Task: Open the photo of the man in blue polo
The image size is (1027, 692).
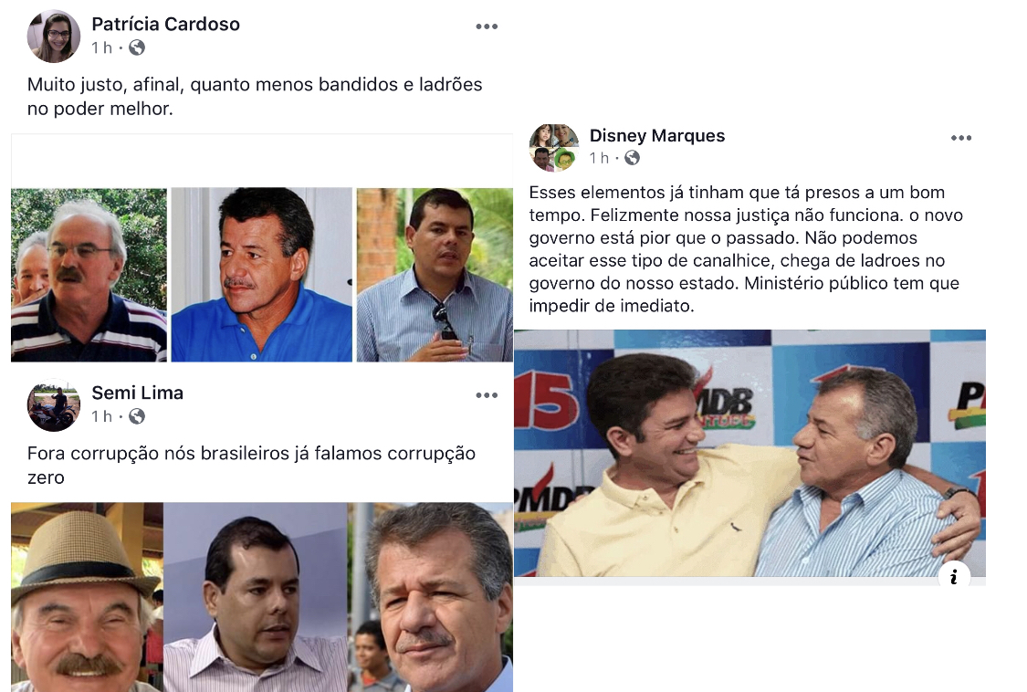Action: click(x=262, y=275)
